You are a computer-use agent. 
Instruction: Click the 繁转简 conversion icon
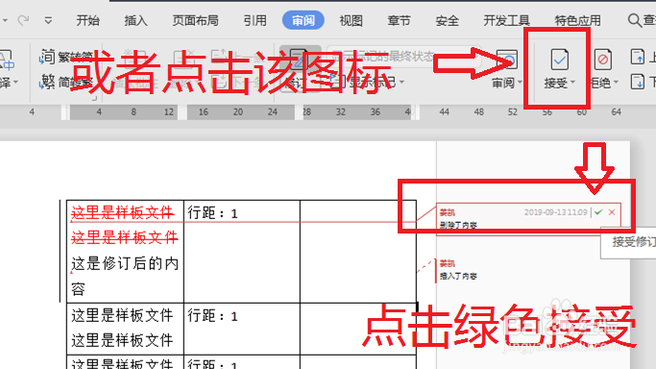[47, 57]
